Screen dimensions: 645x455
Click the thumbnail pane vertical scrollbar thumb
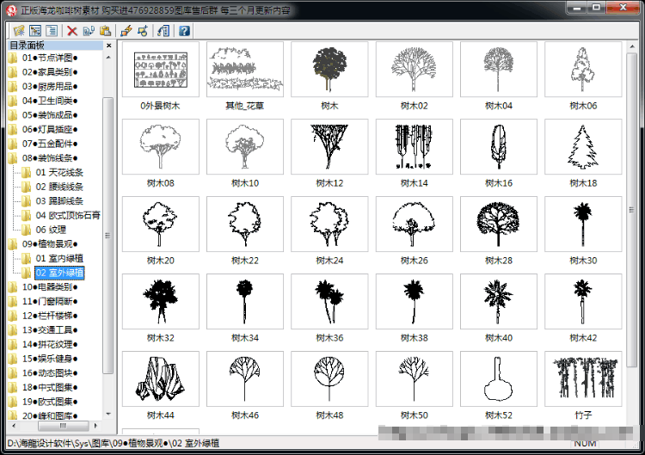coord(631,210)
